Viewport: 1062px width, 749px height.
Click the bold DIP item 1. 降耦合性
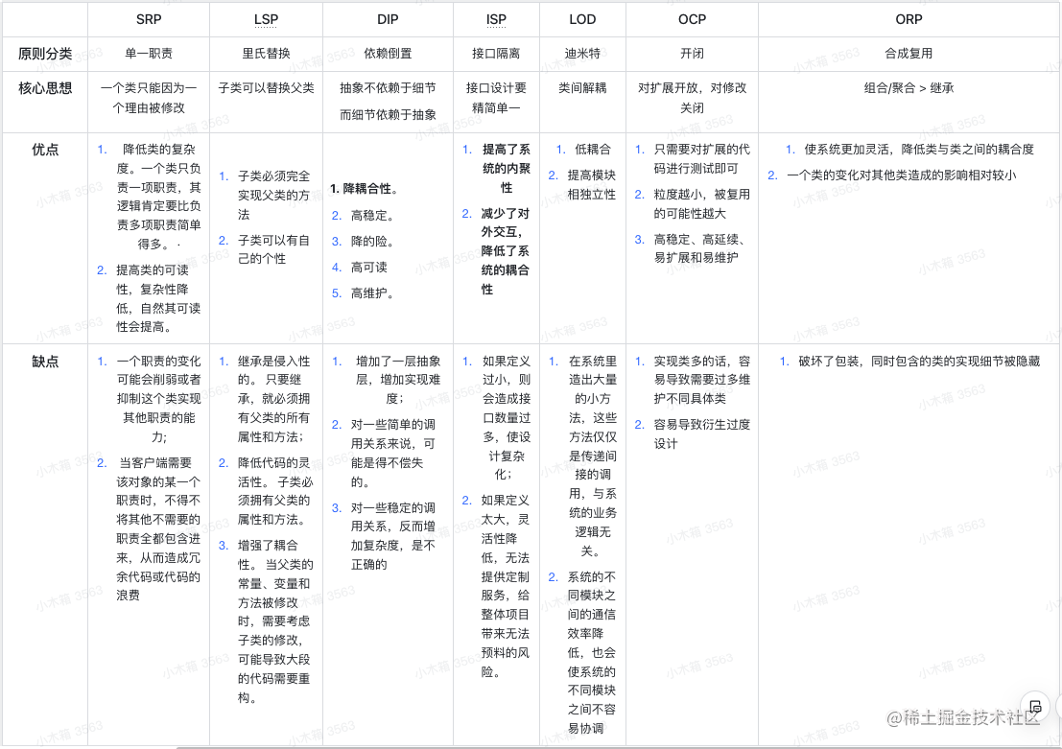[x=364, y=189]
